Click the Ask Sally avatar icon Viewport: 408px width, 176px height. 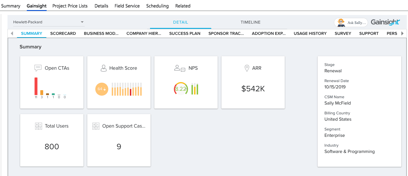coord(341,22)
